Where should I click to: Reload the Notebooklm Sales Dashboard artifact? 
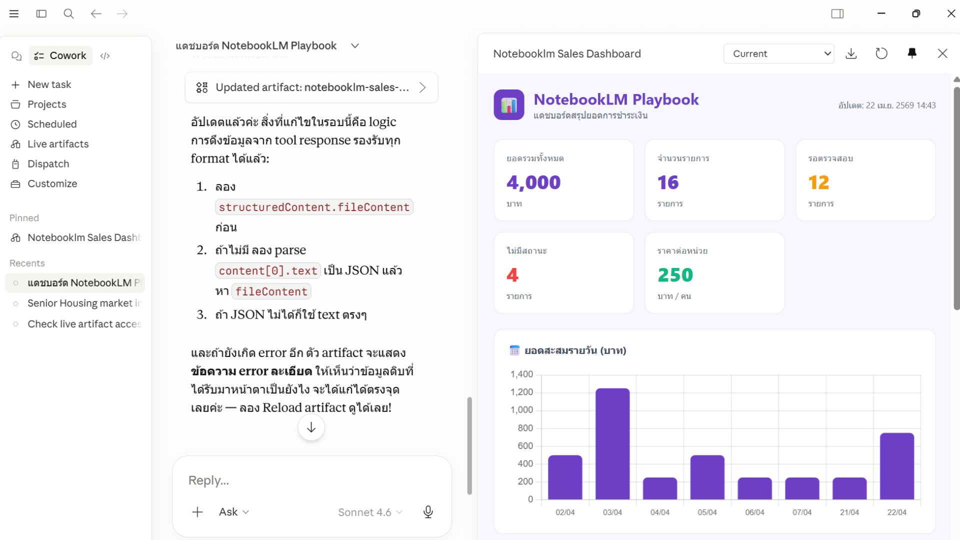[x=881, y=53]
